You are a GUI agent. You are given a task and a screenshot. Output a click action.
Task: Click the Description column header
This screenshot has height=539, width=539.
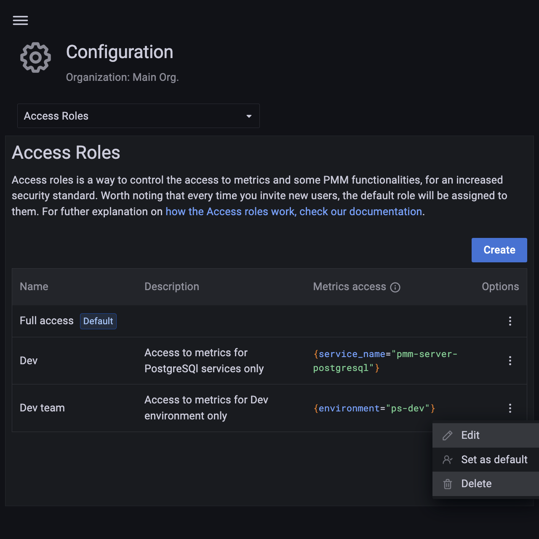[172, 287]
